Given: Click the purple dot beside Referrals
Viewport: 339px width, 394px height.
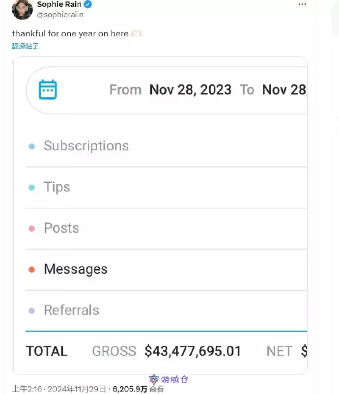Looking at the screenshot, I should pyautogui.click(x=32, y=310).
